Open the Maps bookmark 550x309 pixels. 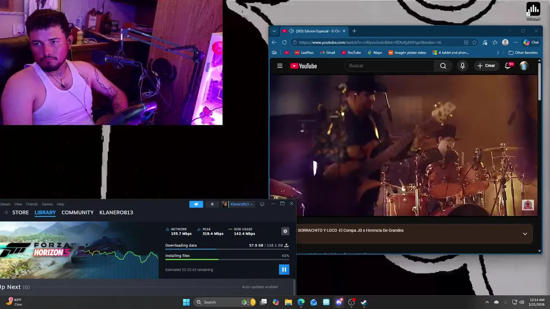[x=375, y=52]
